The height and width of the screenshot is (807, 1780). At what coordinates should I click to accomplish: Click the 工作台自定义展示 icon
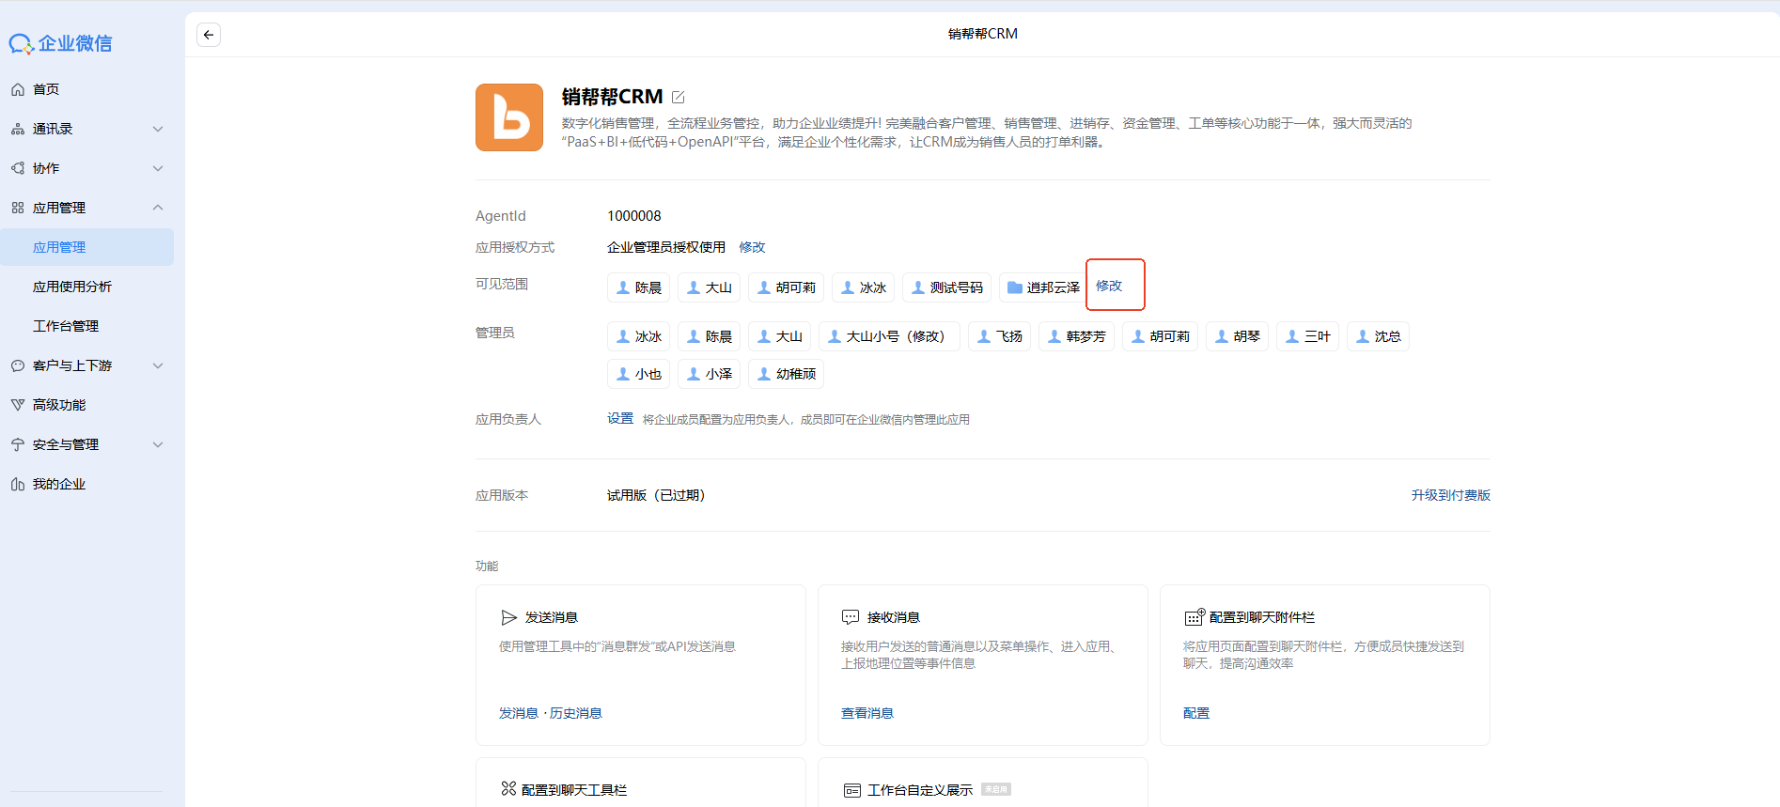(x=851, y=790)
